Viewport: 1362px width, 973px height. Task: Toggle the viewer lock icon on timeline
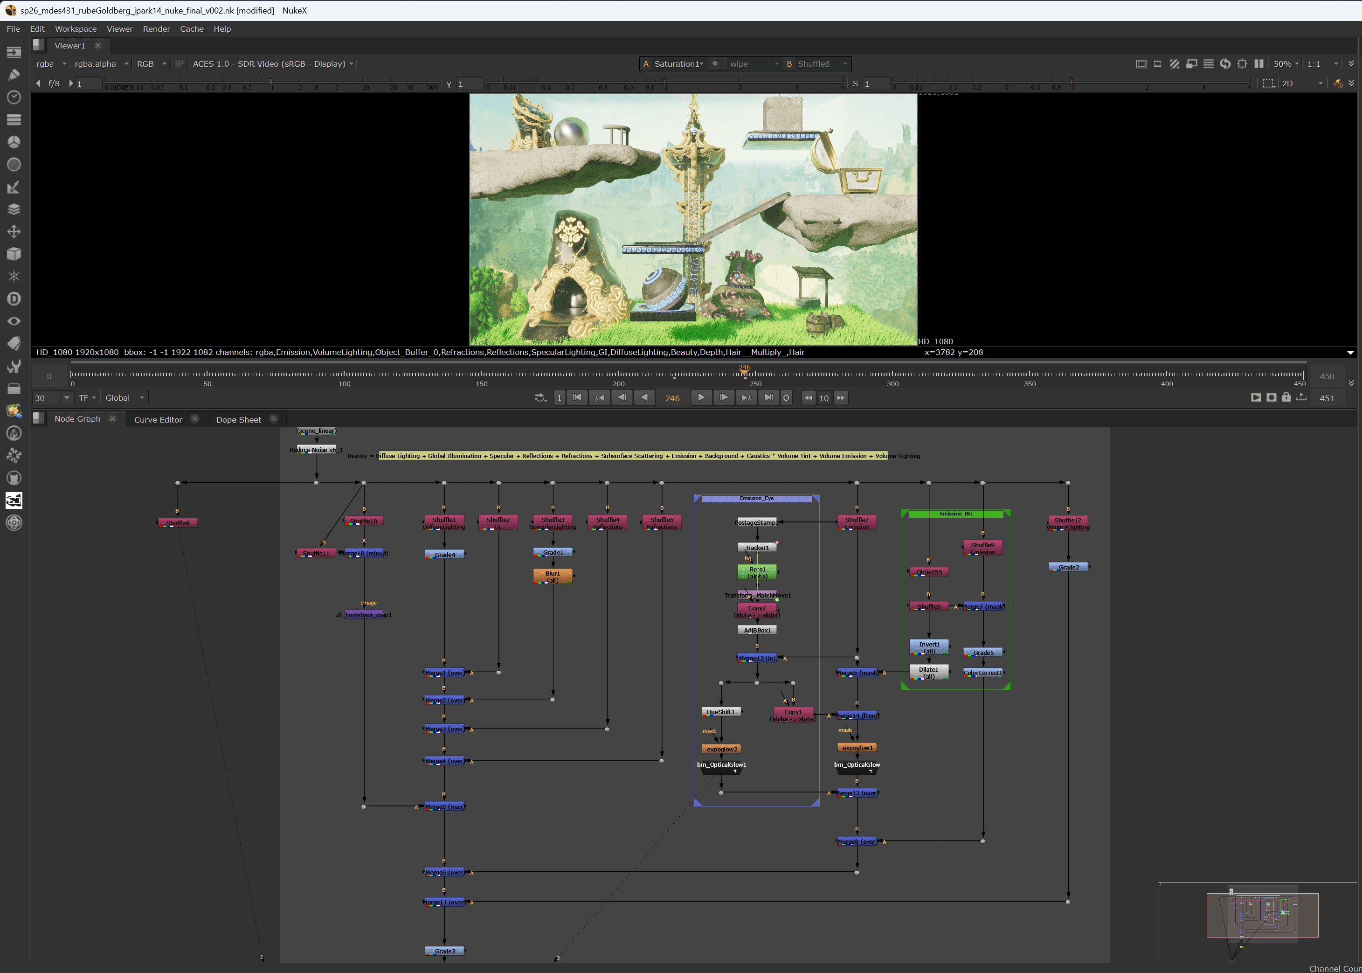(1286, 398)
